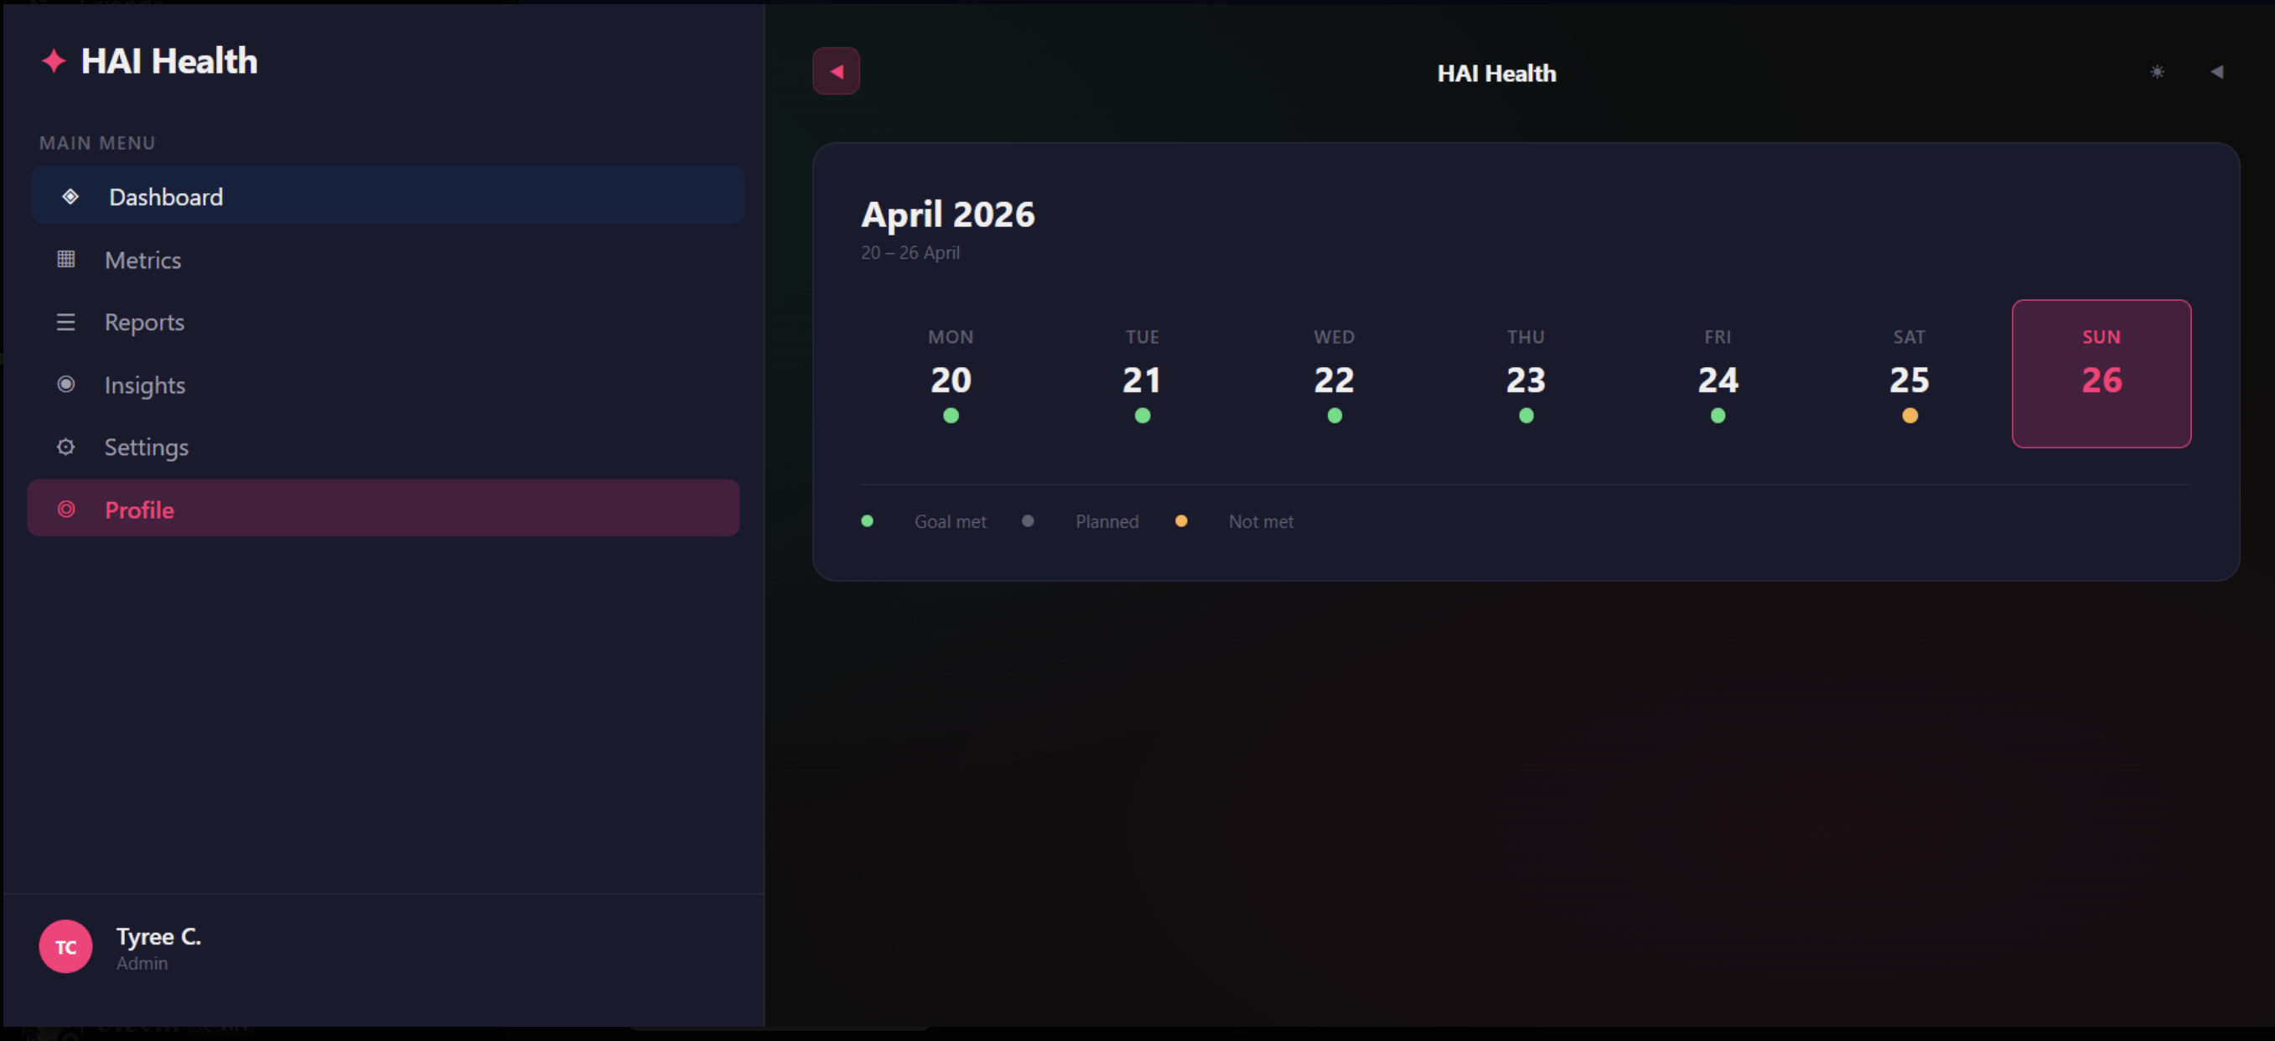
Task: Click the Insights circle icon
Action: tap(66, 383)
